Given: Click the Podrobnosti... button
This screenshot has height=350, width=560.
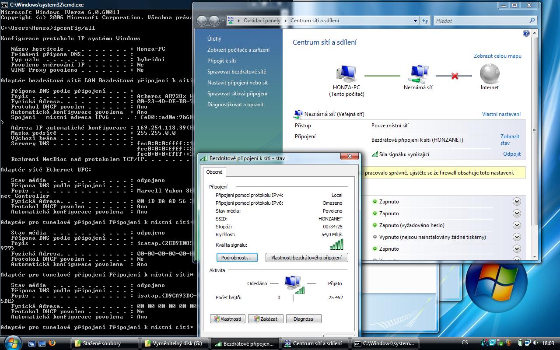Looking at the screenshot, I should point(237,258).
